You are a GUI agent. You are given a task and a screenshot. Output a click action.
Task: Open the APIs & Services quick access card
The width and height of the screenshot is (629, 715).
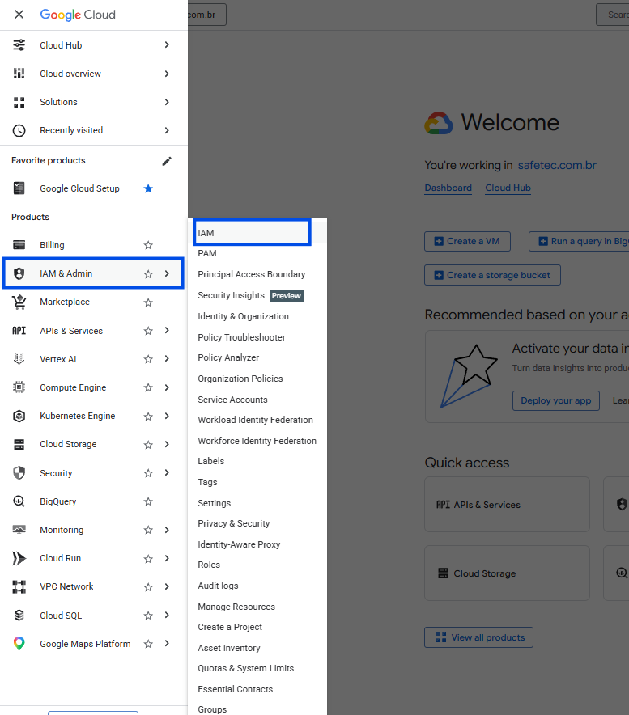point(507,505)
